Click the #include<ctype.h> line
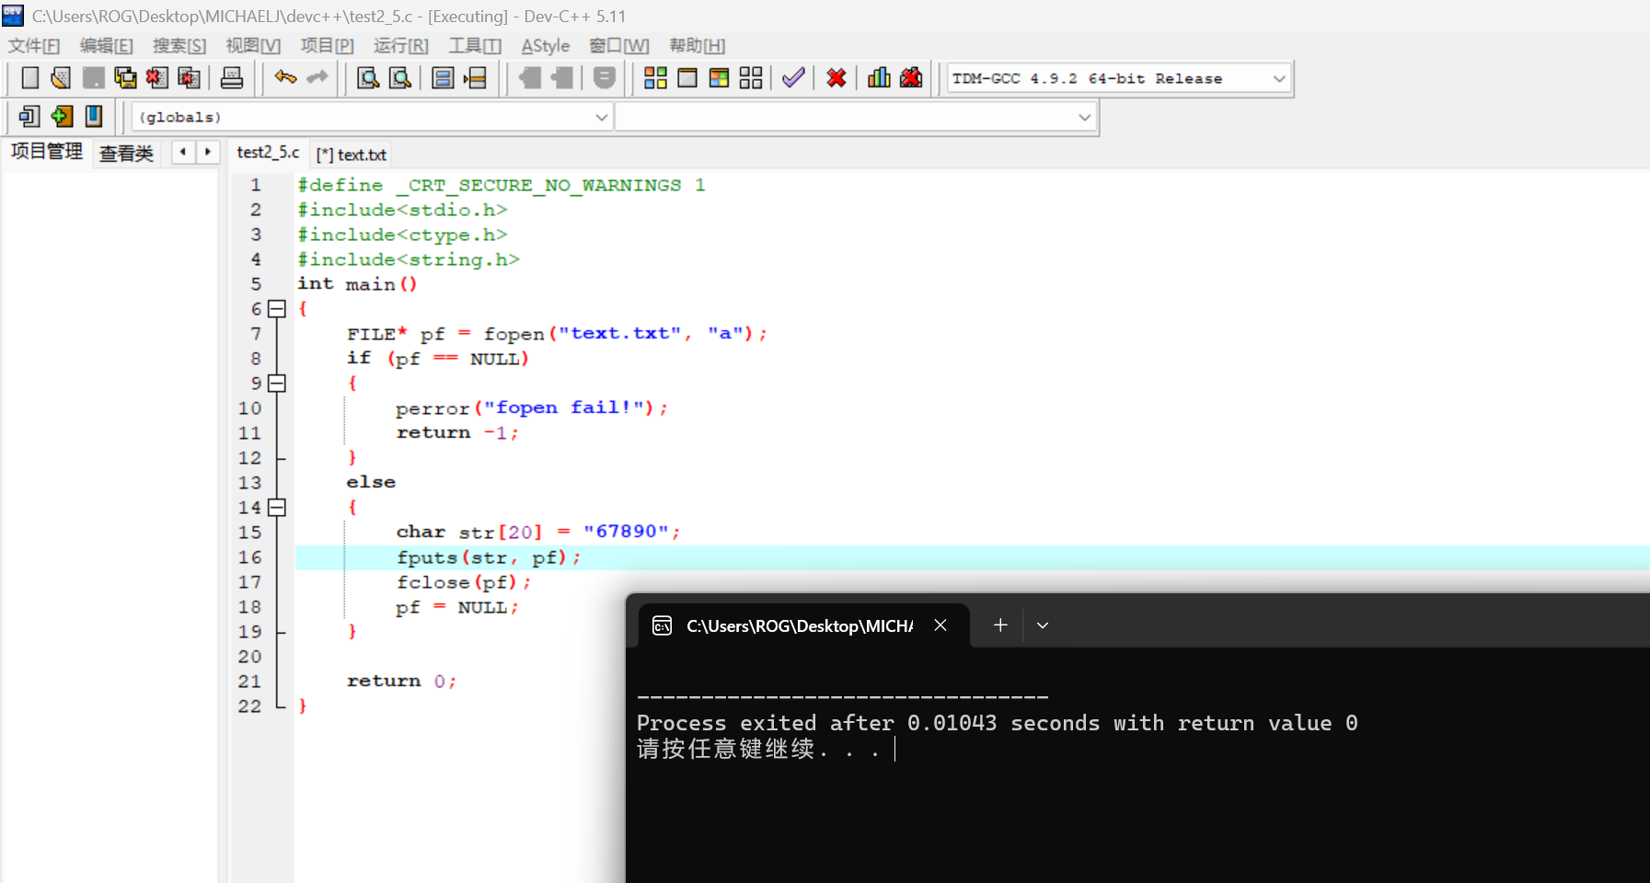The width and height of the screenshot is (1650, 883). [x=402, y=235]
